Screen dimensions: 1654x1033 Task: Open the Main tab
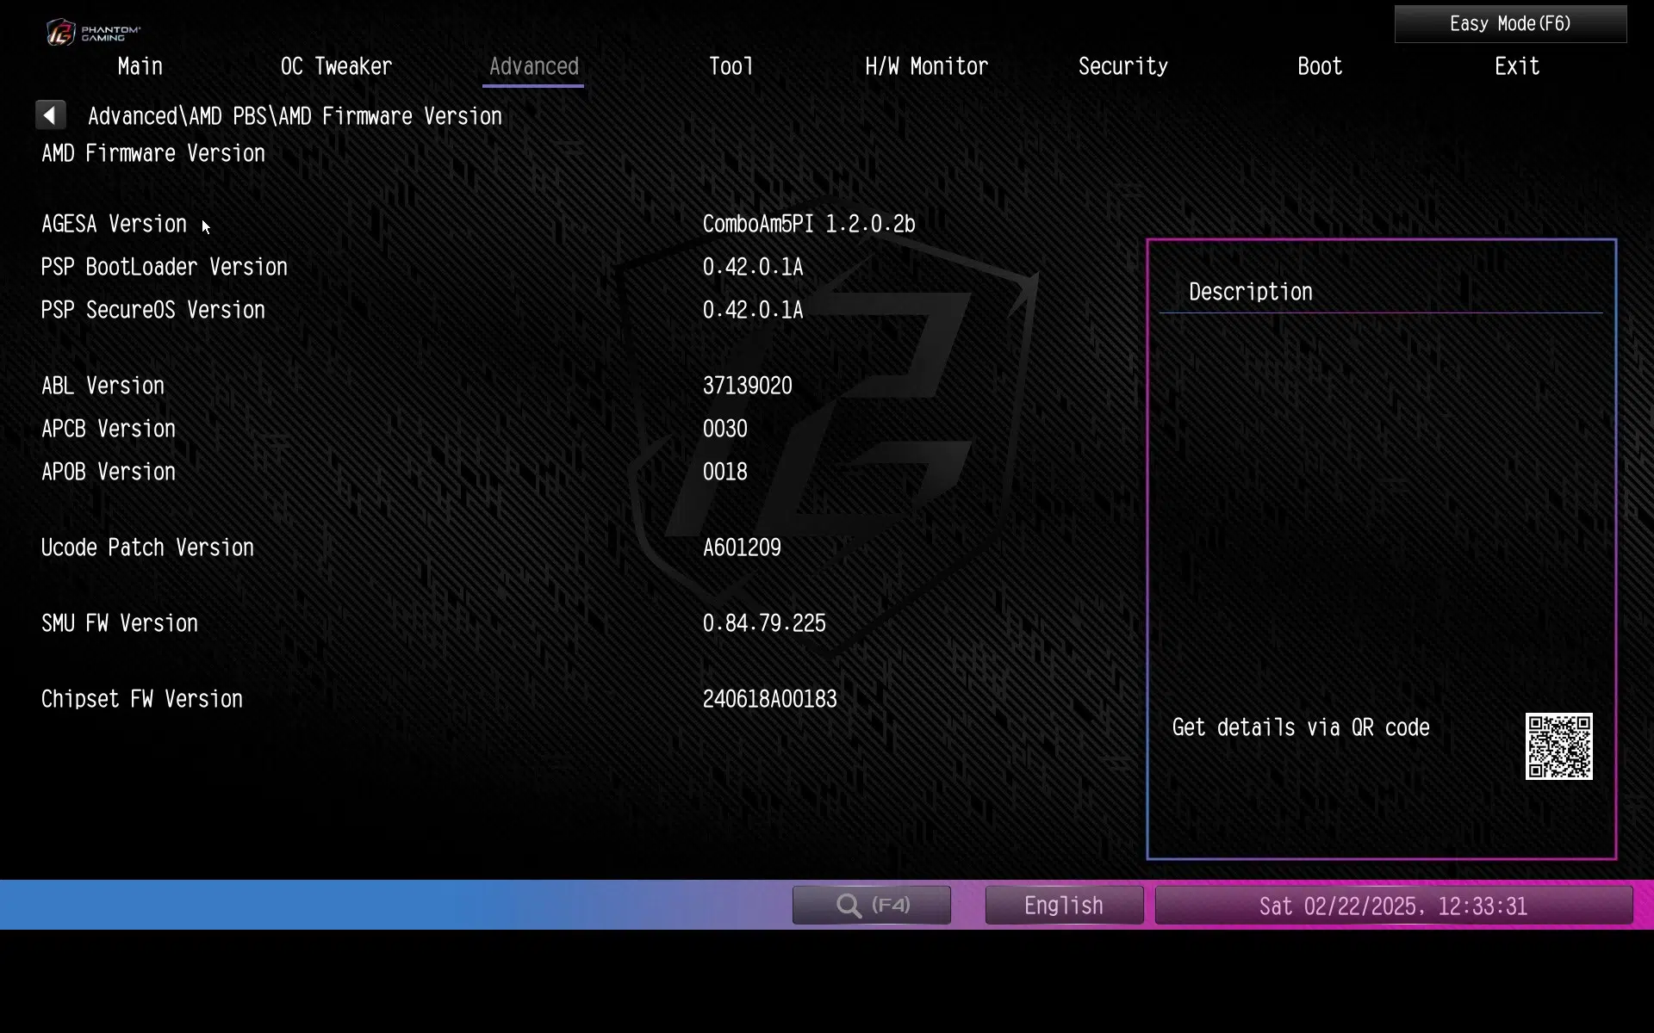140,66
